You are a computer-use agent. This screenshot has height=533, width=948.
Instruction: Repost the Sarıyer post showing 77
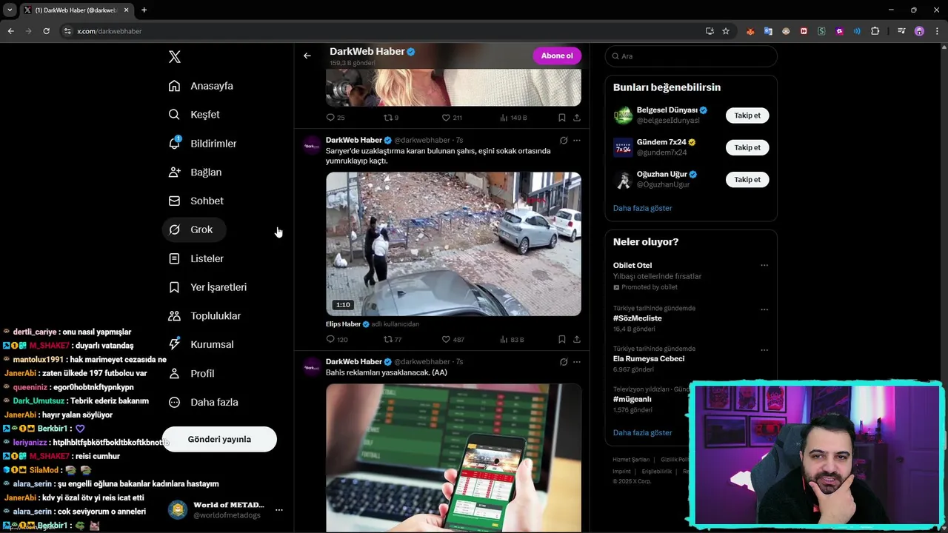click(x=393, y=340)
